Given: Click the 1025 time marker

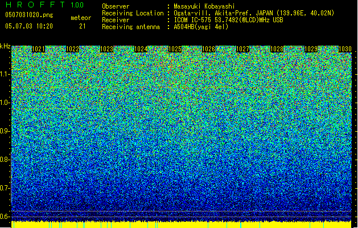Looking at the screenshot, I should (x=175, y=49).
